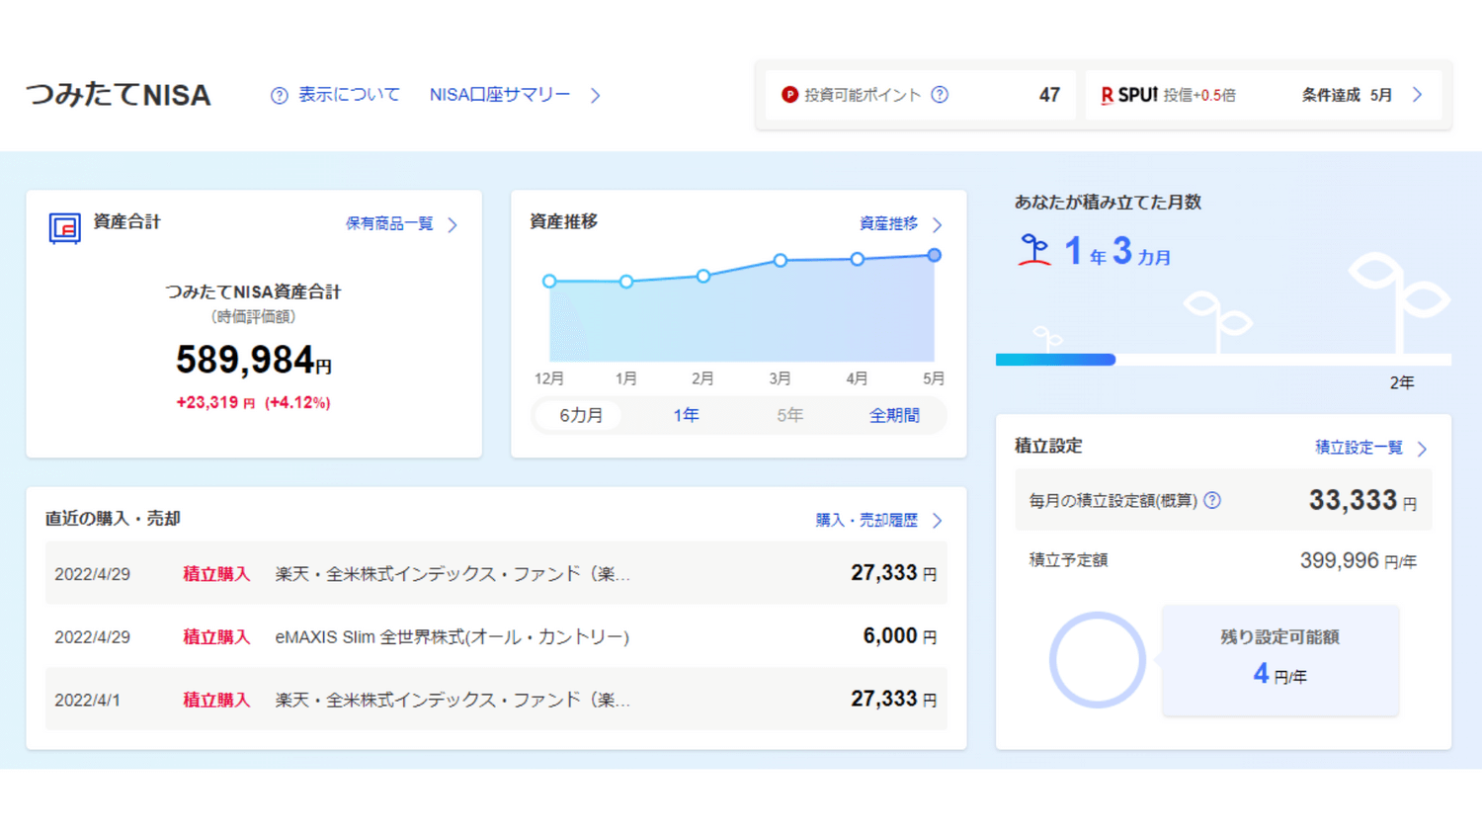Click the 12月 data point on chart

pos(549,282)
